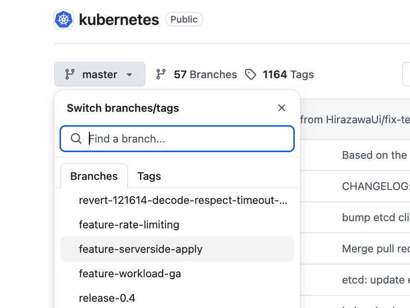The width and height of the screenshot is (410, 308).
Task: Collapse the master dropdown using its caret
Action: pyautogui.click(x=129, y=75)
